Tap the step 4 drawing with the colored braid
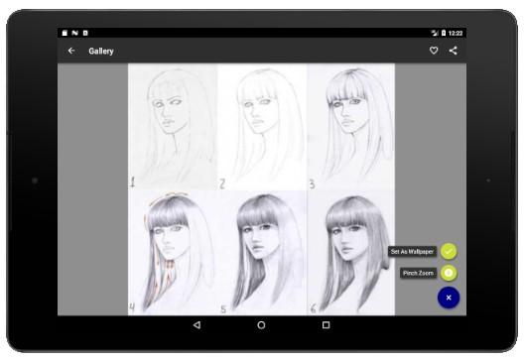 click(x=173, y=253)
